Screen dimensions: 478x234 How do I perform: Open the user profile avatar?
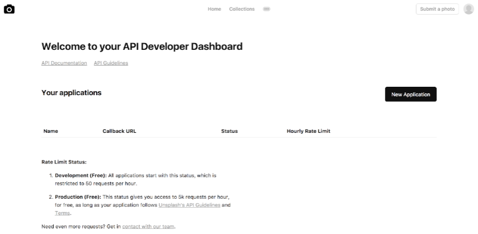[x=468, y=9]
